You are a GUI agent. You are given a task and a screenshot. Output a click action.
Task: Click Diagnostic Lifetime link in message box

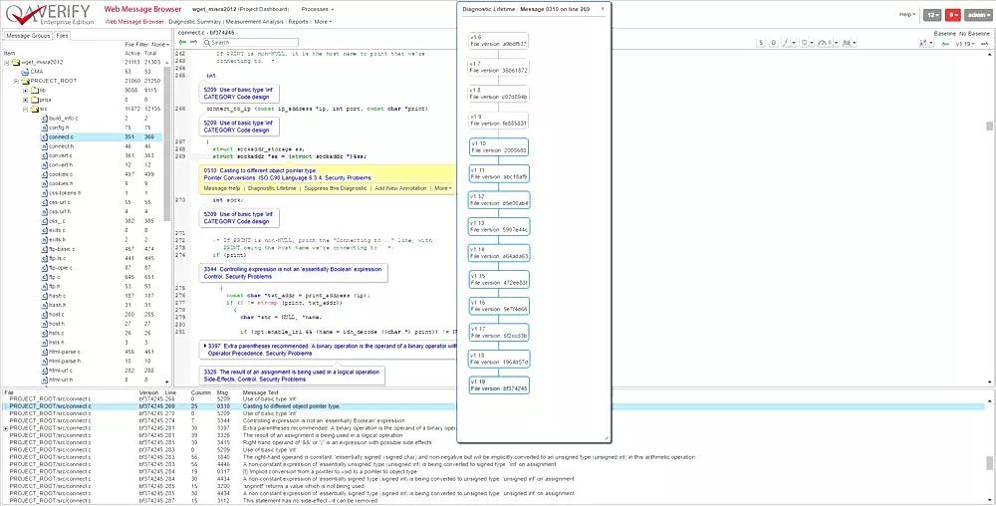272,188
